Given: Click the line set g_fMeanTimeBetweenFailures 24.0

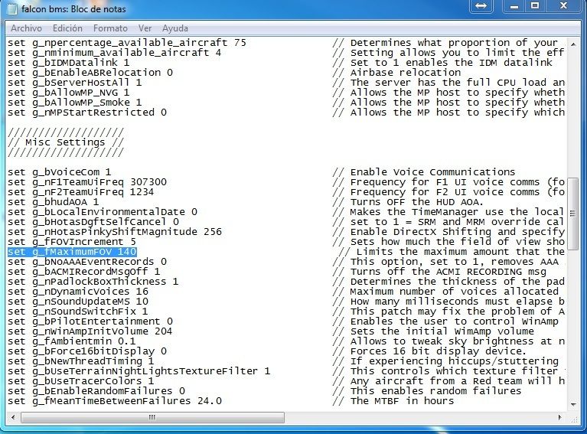Looking at the screenshot, I should click(115, 401).
